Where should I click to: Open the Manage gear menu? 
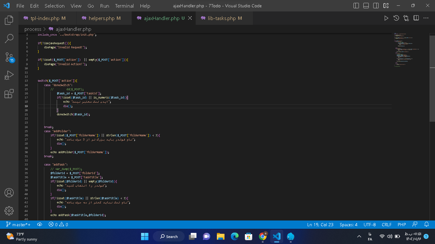coord(9,210)
